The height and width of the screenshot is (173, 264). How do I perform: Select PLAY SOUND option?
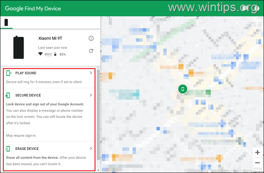[x=26, y=73]
